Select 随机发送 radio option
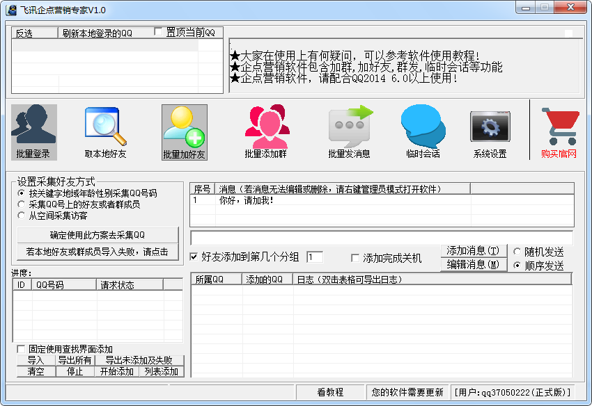592x406 pixels. pos(517,252)
